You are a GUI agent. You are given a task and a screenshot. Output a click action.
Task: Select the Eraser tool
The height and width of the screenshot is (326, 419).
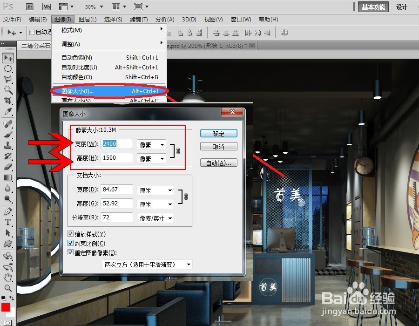coord(8,167)
